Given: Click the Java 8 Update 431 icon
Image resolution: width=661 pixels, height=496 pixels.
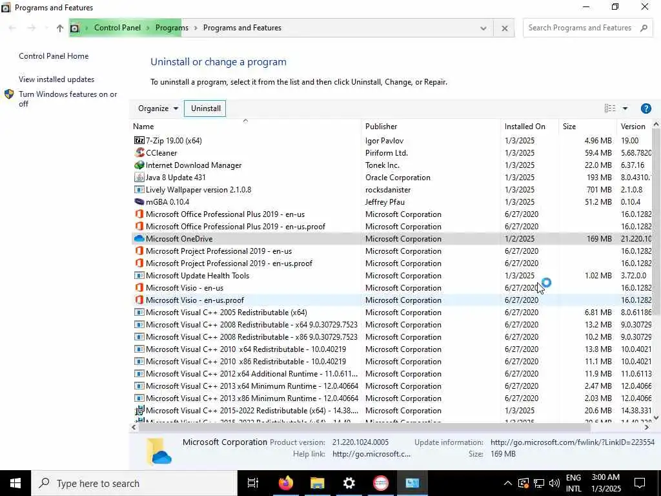Looking at the screenshot, I should 139,177.
